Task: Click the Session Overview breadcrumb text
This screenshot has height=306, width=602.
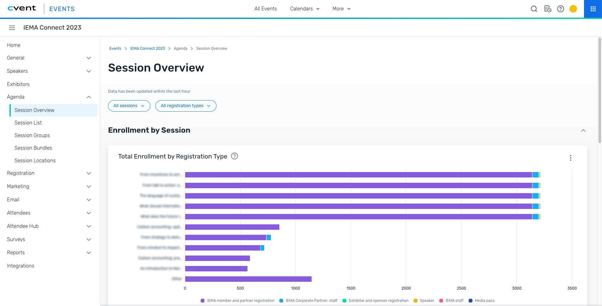Action: (212, 49)
